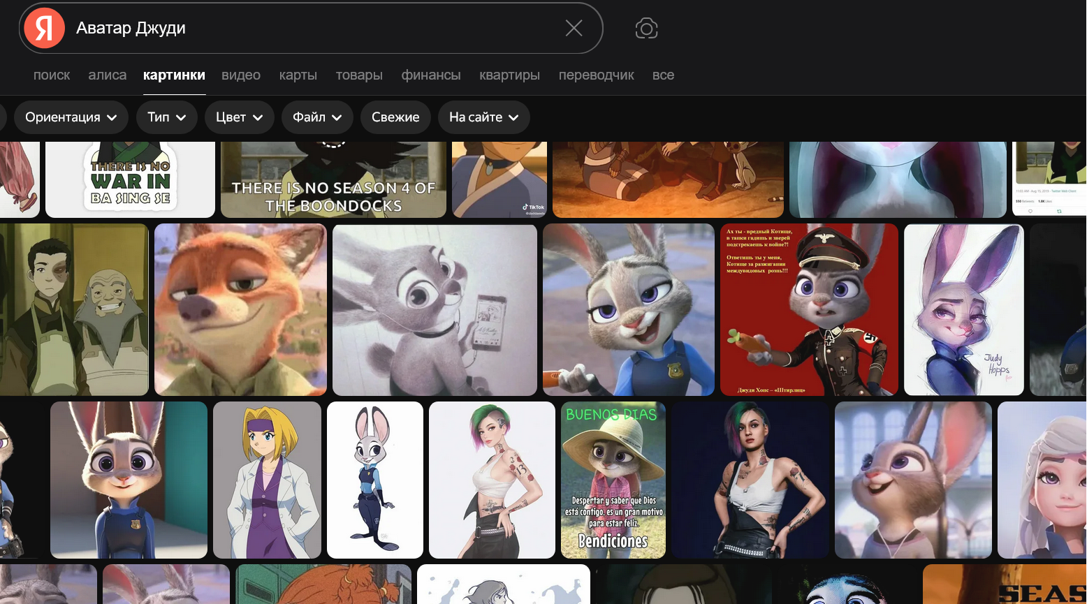This screenshot has width=1087, height=604.
Task: Switch to the "поиск" tab
Action: point(52,75)
